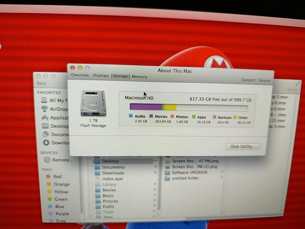305x229 pixels.
Task: Open All My Files in Finder sidebar
Action: pyautogui.click(x=54, y=100)
